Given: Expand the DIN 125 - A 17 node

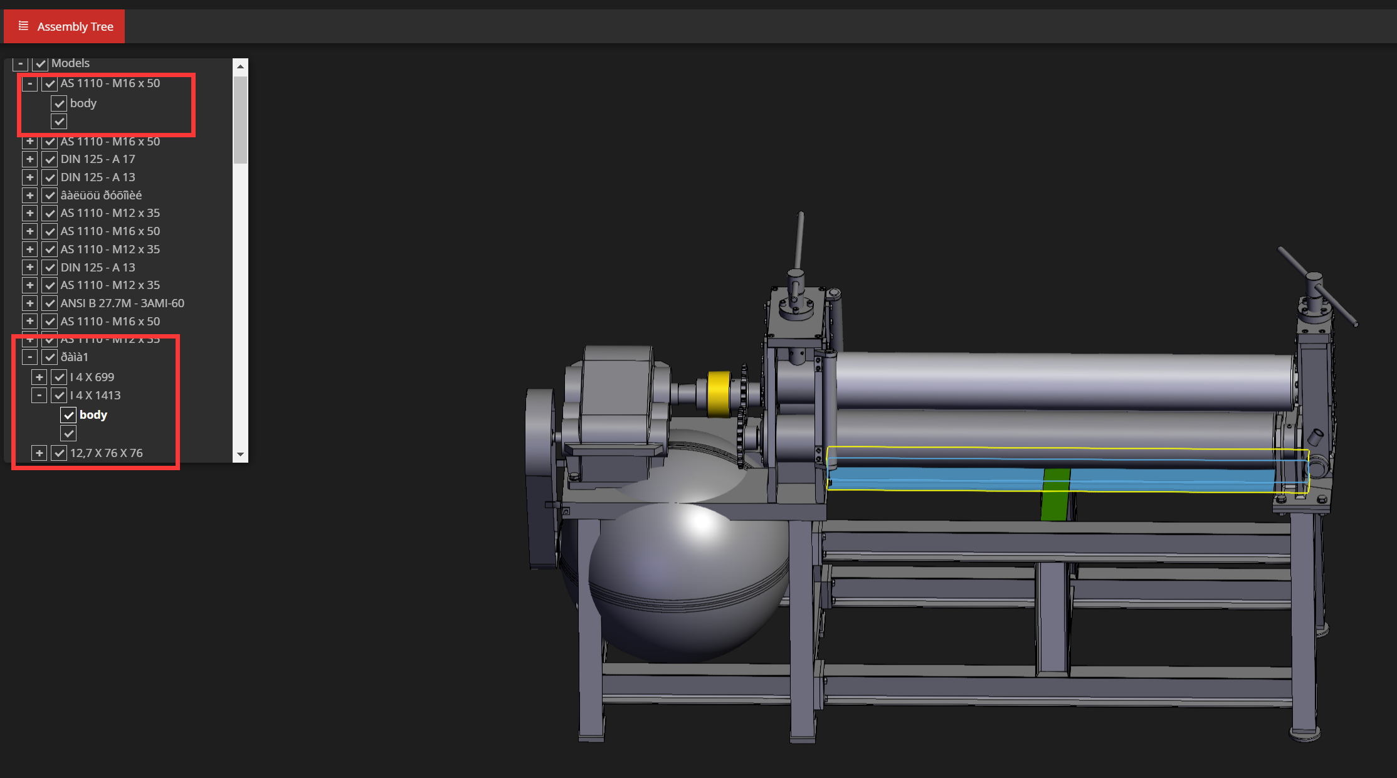Looking at the screenshot, I should [29, 159].
